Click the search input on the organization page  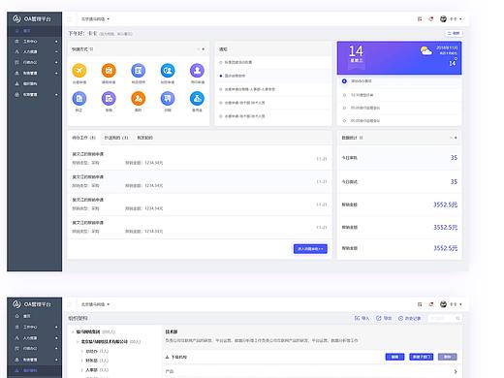click(445, 318)
